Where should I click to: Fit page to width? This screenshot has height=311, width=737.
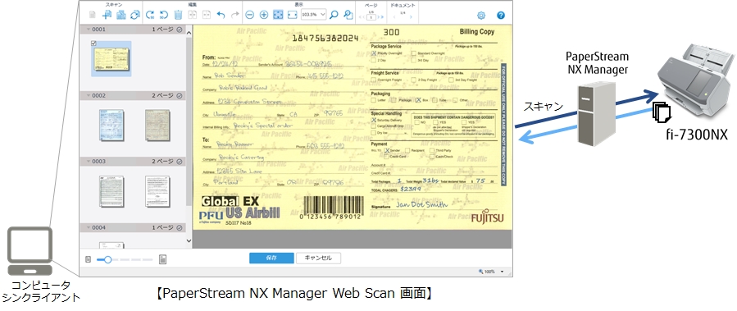[293, 15]
